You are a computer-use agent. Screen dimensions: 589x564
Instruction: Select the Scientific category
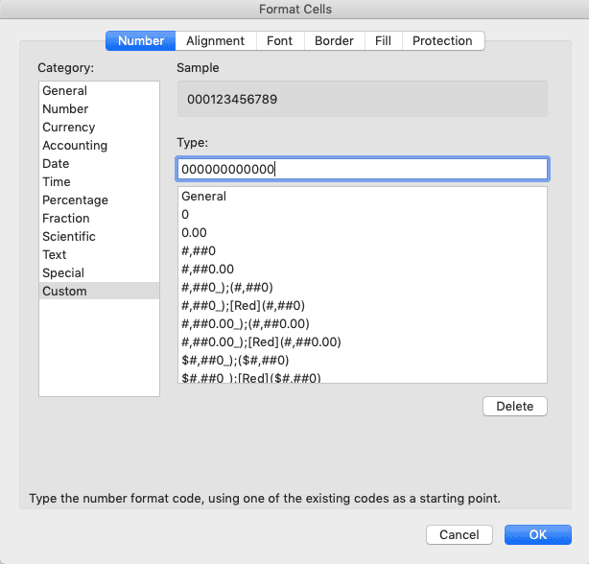click(99, 236)
